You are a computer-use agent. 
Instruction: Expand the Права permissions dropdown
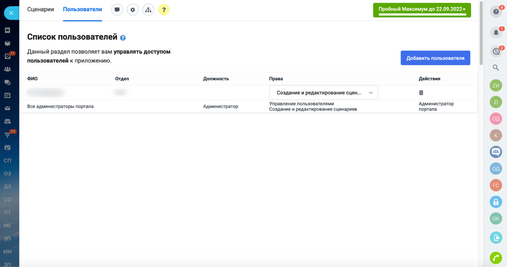coord(323,93)
